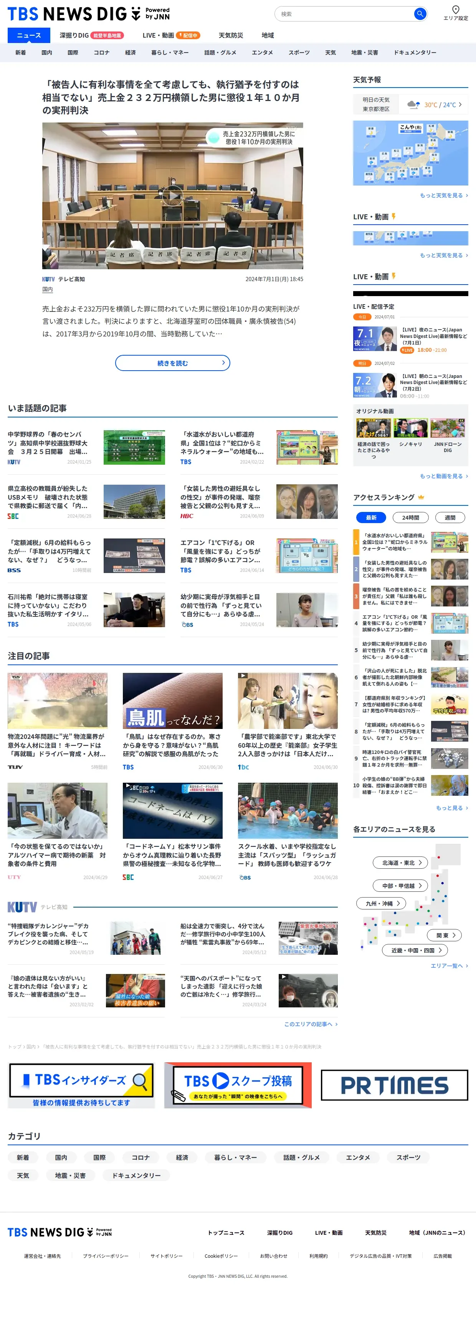Click the PR TIMES banner
Screen dimensions: 476x1330
[x=395, y=1085]
